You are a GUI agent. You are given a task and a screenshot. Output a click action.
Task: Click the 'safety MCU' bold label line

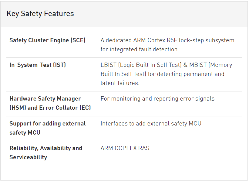(x=25, y=133)
